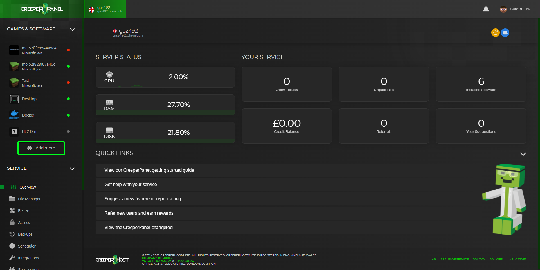The height and width of the screenshot is (270, 540).
Task: Open the CreeperPanel getting started guide link
Action: 149,170
